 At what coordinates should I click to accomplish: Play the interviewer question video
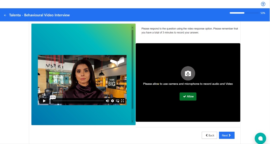[x=44, y=101]
